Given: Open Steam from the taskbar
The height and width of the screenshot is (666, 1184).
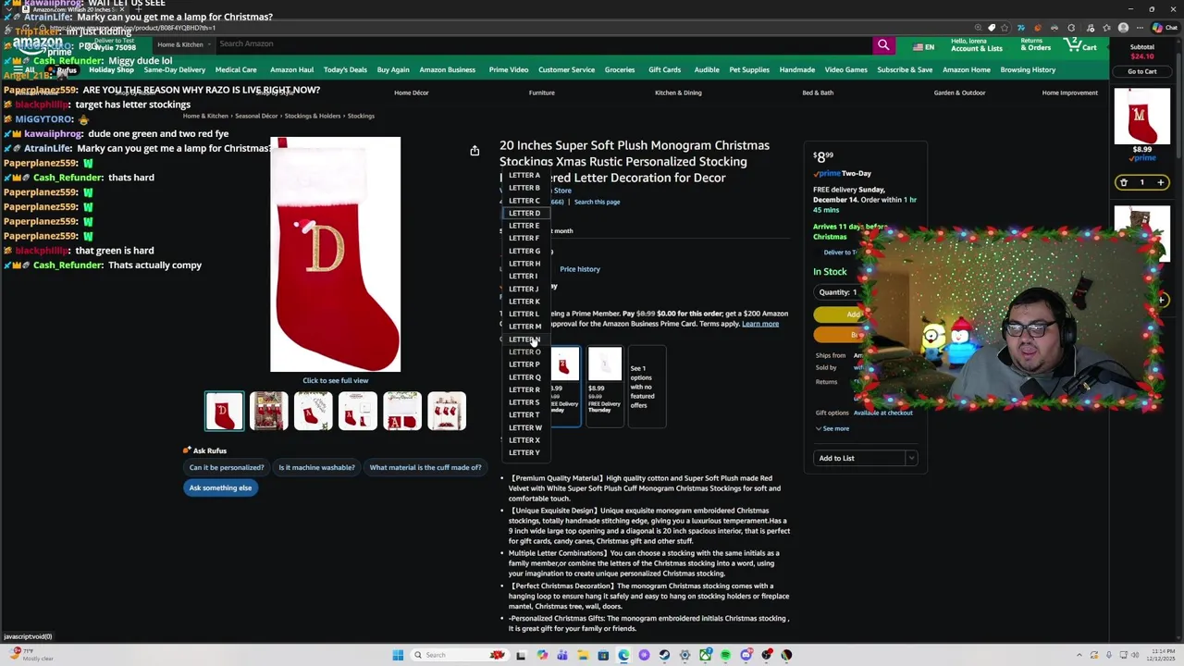Looking at the screenshot, I should (664, 655).
